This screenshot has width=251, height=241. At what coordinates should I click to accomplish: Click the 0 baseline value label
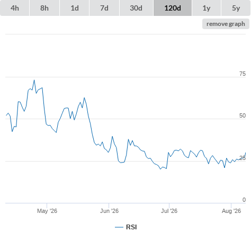click(x=244, y=200)
